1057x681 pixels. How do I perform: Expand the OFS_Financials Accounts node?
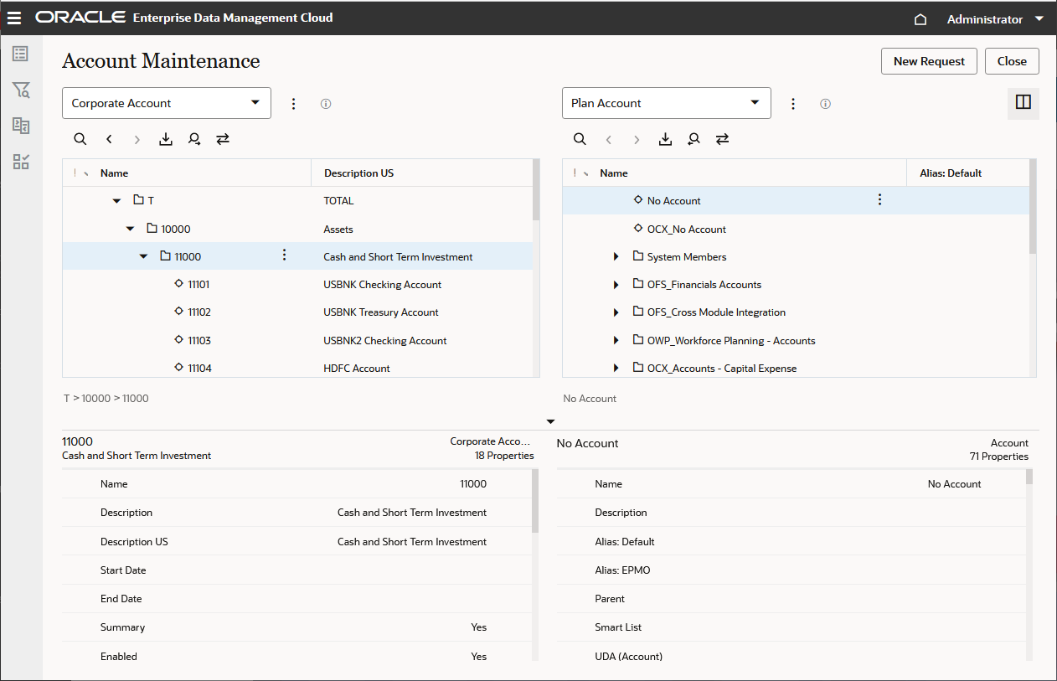(616, 284)
